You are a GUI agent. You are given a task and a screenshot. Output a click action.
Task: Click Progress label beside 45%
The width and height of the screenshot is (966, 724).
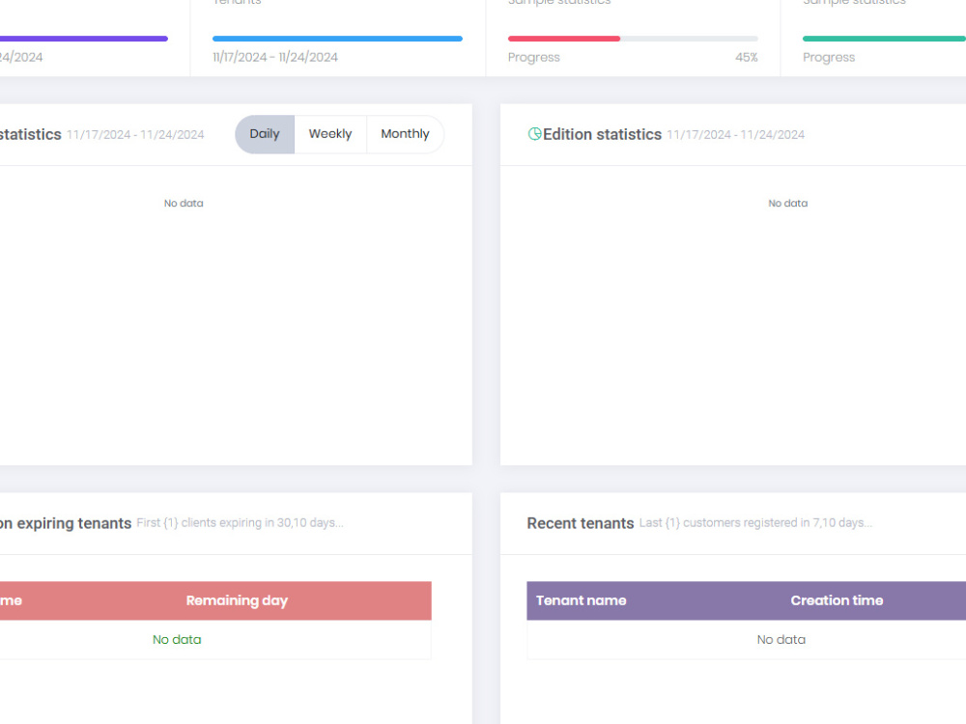[533, 57]
